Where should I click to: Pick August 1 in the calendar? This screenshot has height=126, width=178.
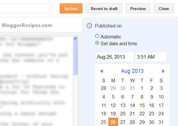click(142, 88)
